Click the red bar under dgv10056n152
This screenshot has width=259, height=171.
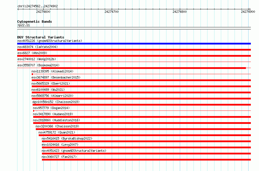click(142, 105)
